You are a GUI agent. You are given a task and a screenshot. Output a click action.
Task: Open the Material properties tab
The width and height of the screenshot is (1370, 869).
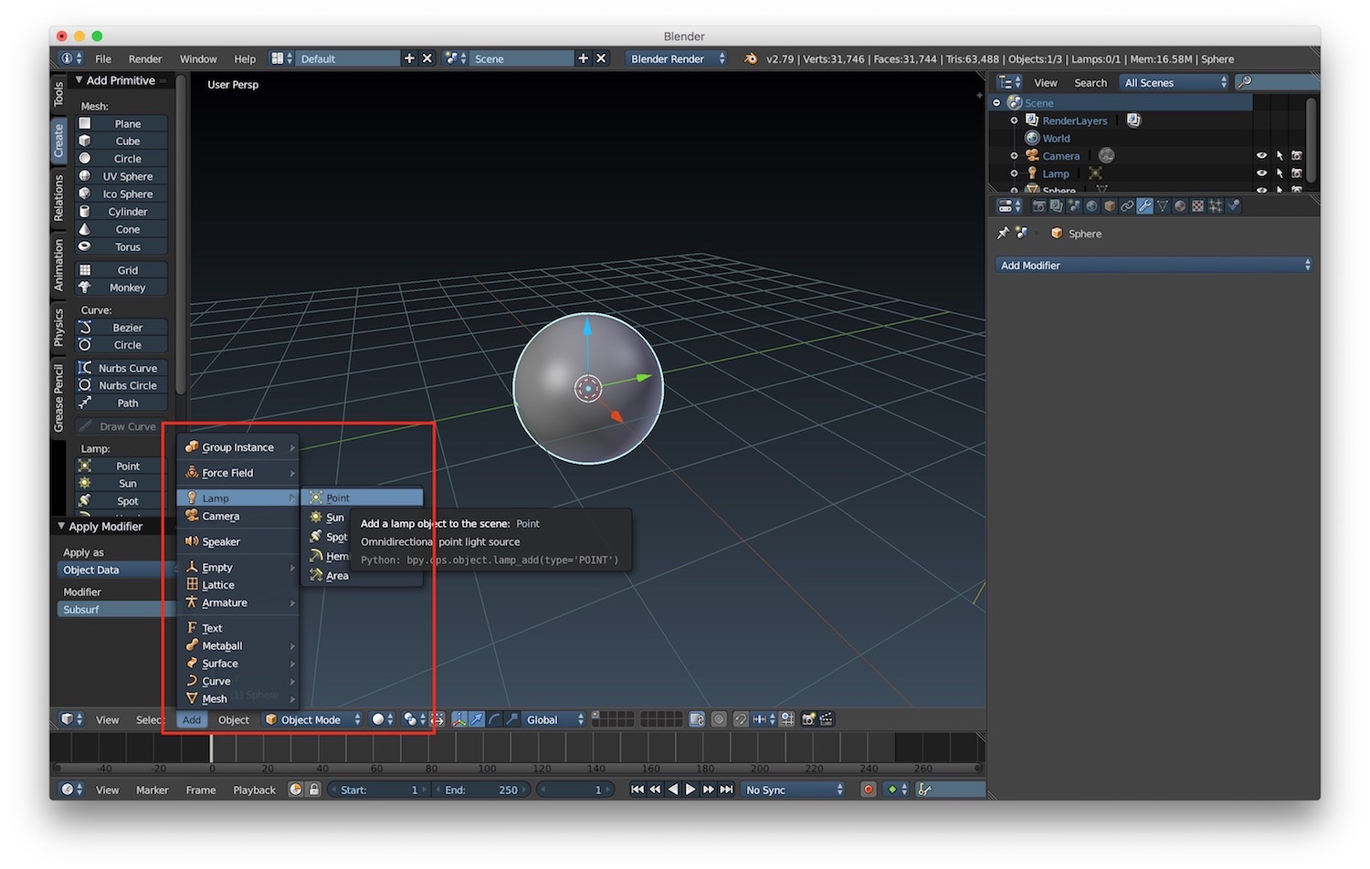[x=1180, y=206]
